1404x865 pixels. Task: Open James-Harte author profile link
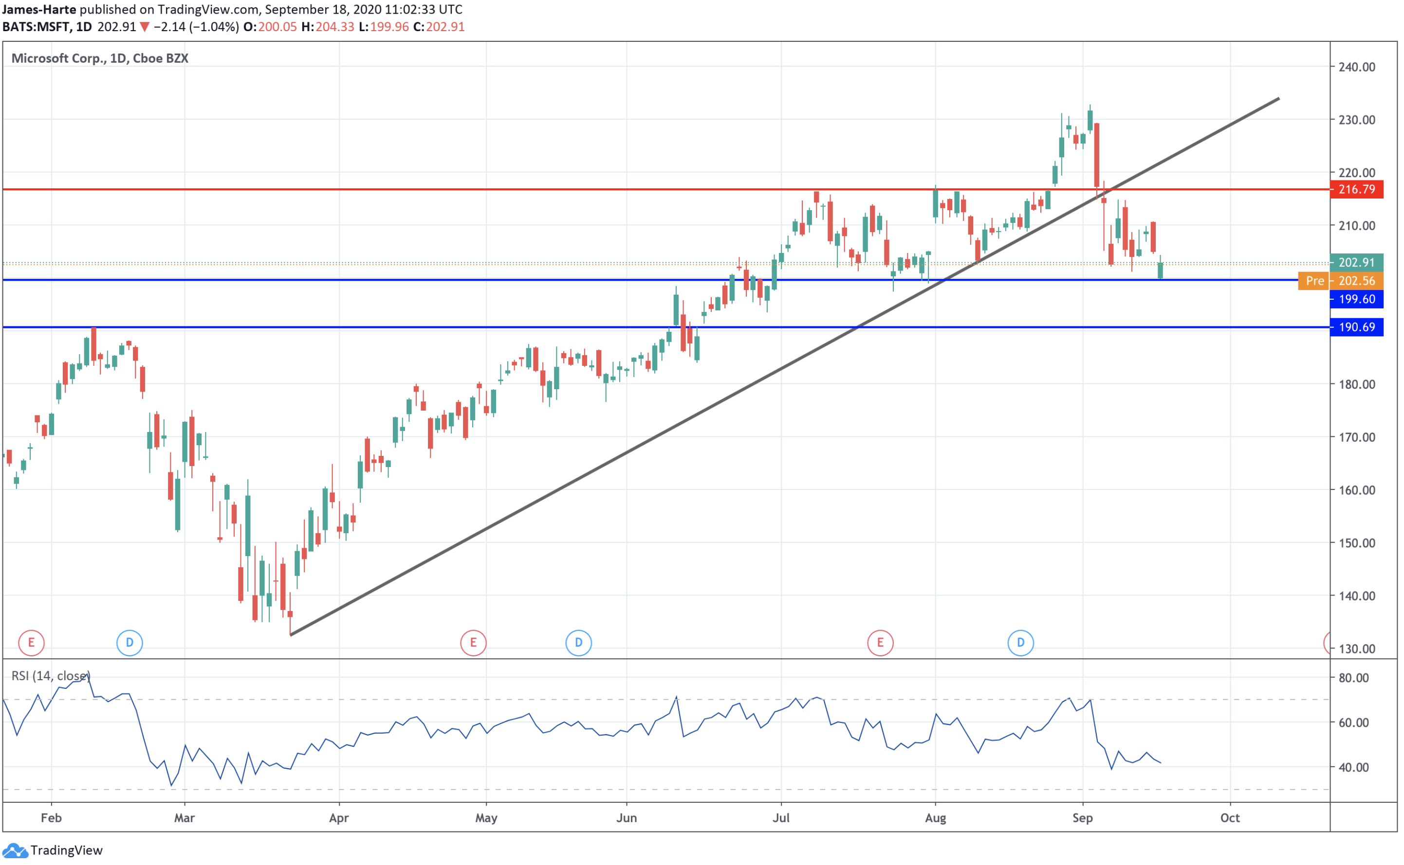click(39, 9)
